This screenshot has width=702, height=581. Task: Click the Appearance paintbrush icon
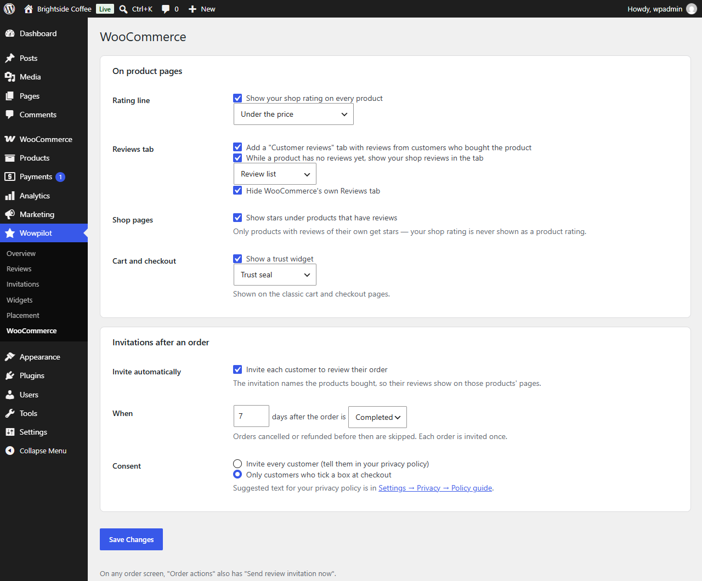click(10, 357)
